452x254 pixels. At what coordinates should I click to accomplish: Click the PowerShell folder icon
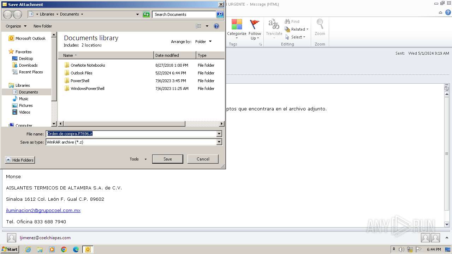click(x=67, y=81)
